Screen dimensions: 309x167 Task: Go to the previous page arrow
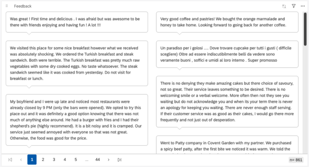point(21,160)
